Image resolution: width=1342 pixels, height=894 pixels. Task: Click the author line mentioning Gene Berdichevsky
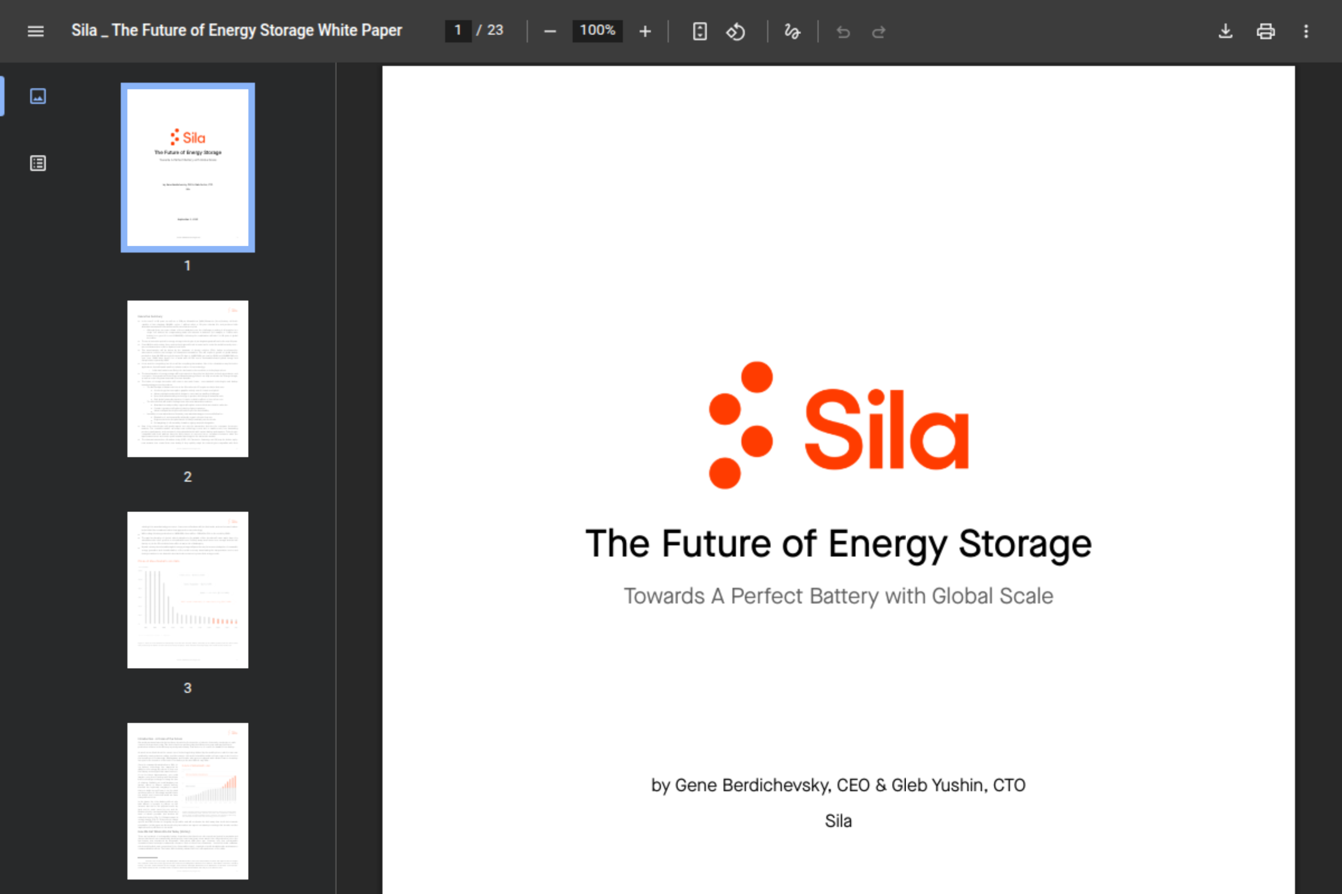tap(838, 785)
